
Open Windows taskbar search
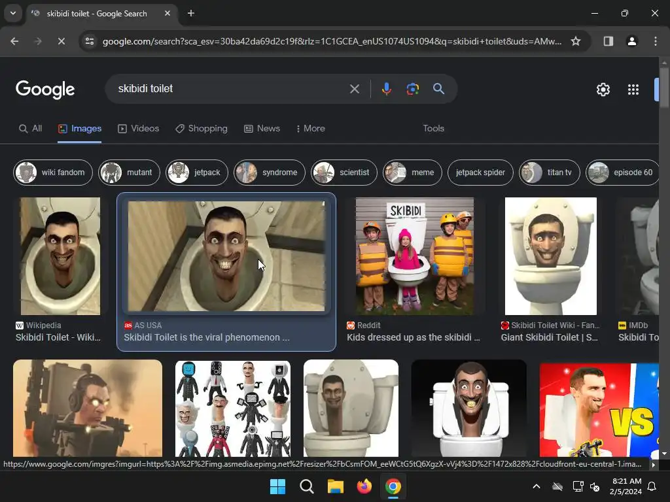(306, 486)
